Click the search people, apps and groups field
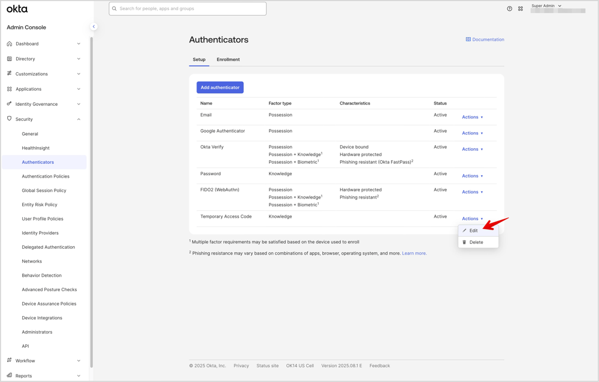 tap(187, 8)
